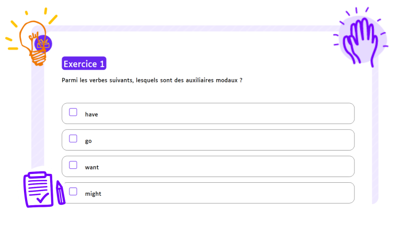Click the lavender horizontal bar along the slide top
401x225 pixels.
tap(198, 28)
